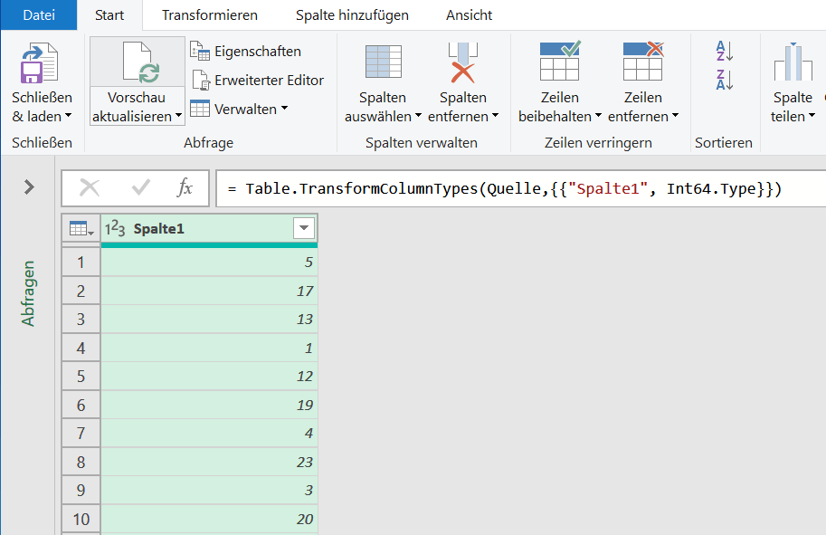The image size is (826, 535).
Task: Open Eigenschaften of the query
Action: pos(245,51)
